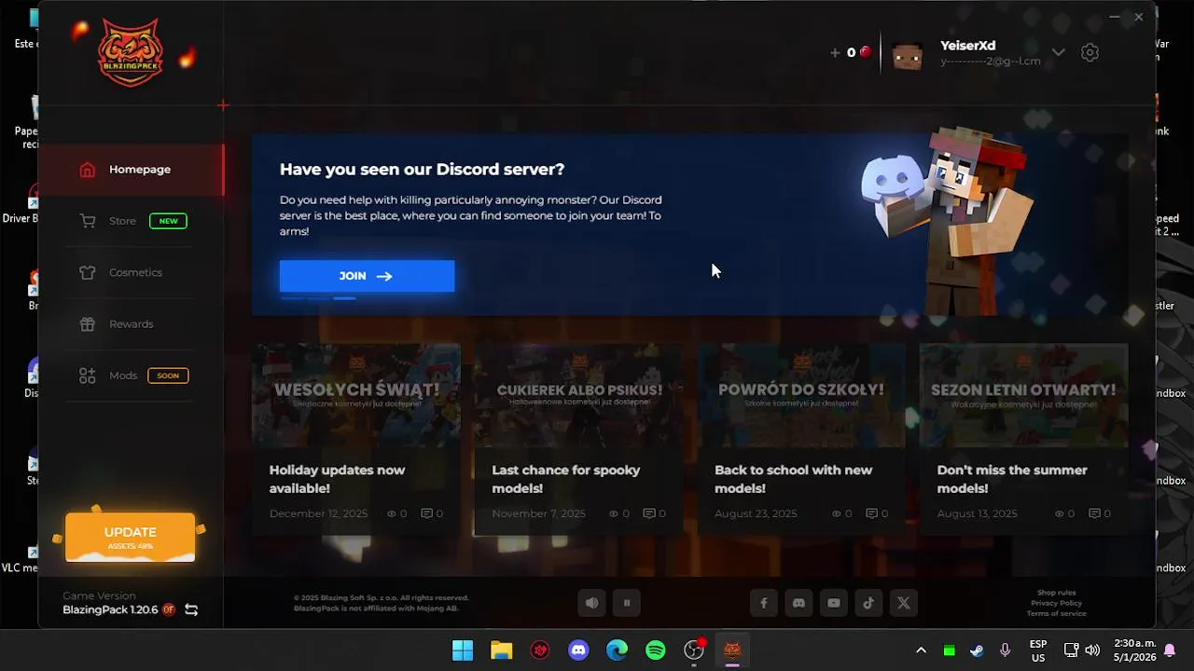Open the YouTube social link
The image size is (1194, 671).
tap(834, 603)
